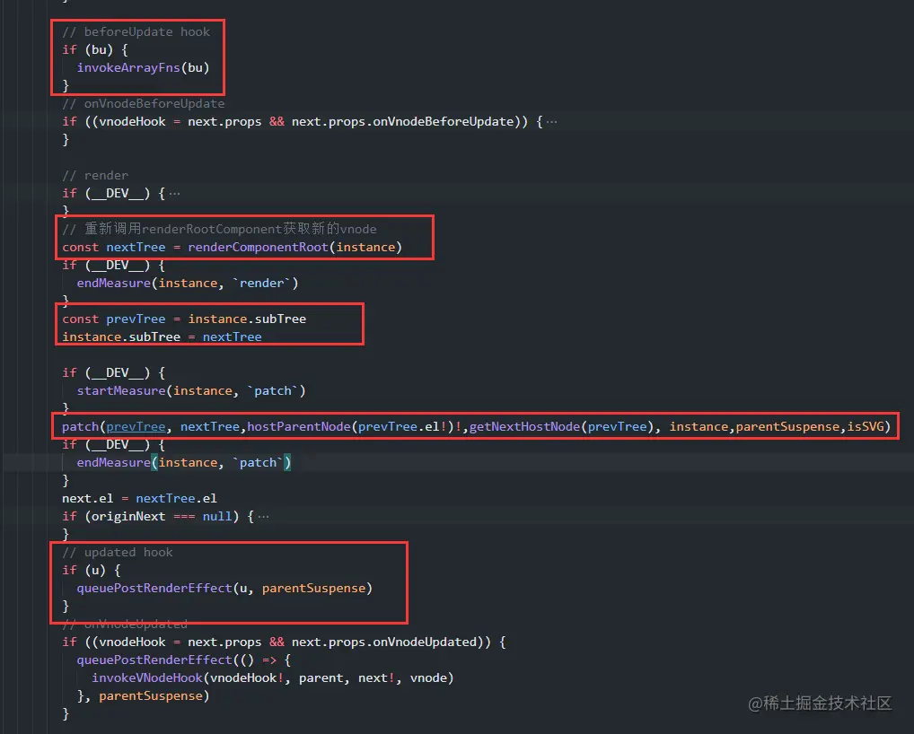The height and width of the screenshot is (734, 914).
Task: Click the '// beforeUpdate hook' comment line
Action: click(x=136, y=32)
